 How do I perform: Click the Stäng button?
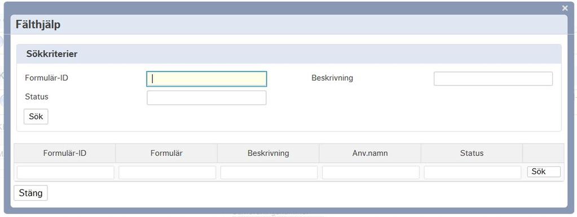(x=30, y=193)
